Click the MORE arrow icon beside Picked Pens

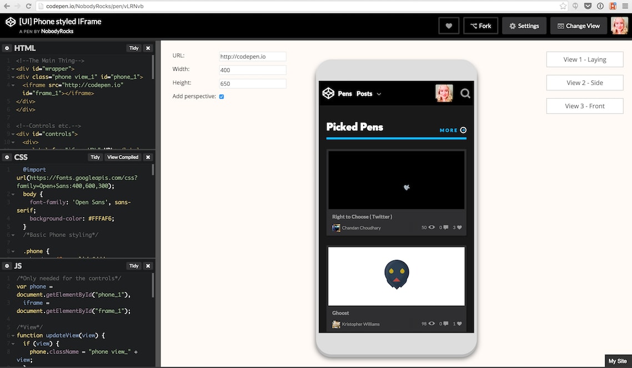click(x=465, y=130)
